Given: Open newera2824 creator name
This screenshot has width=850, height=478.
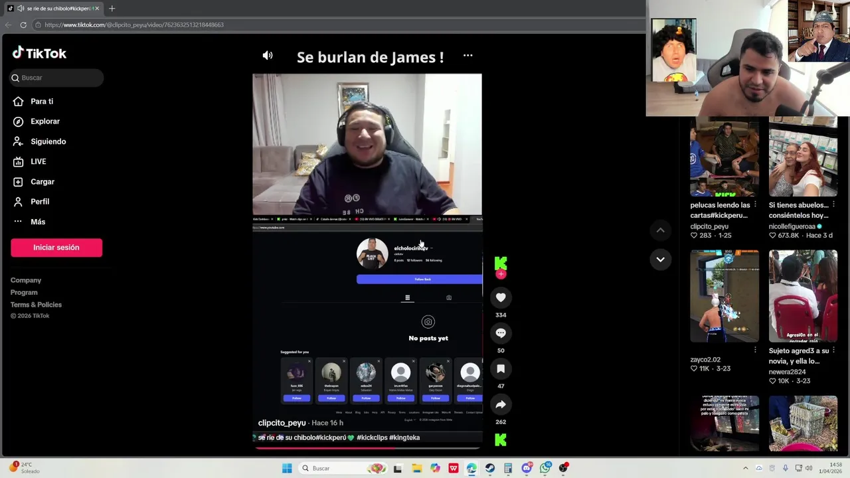Looking at the screenshot, I should [787, 372].
